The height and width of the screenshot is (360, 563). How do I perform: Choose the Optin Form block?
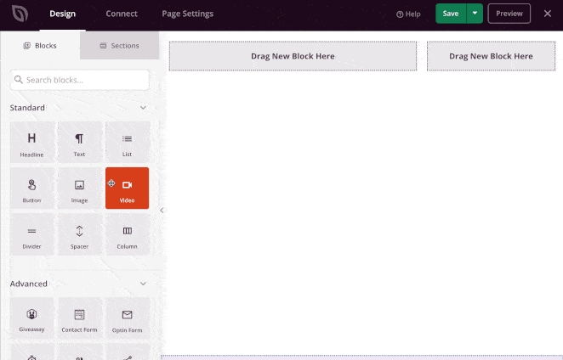127,318
